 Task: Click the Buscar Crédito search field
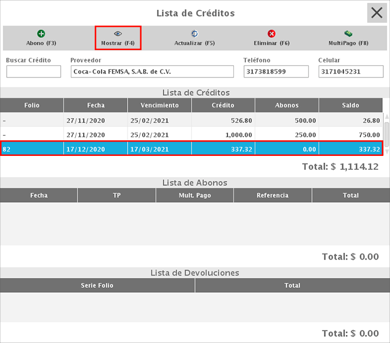(x=33, y=72)
